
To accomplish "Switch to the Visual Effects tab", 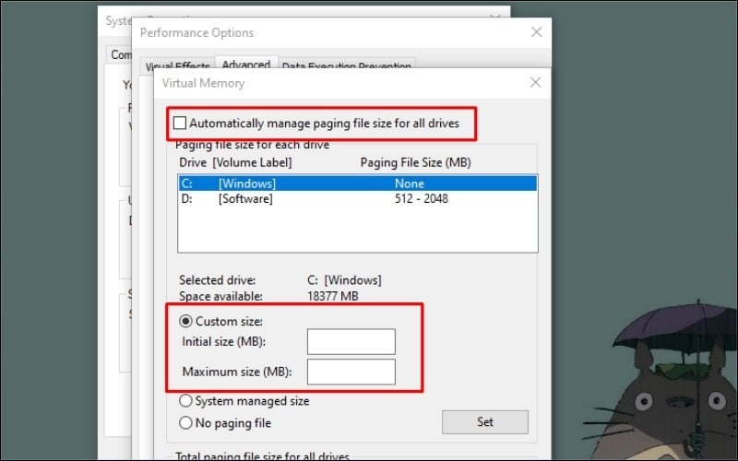I will pos(175,66).
